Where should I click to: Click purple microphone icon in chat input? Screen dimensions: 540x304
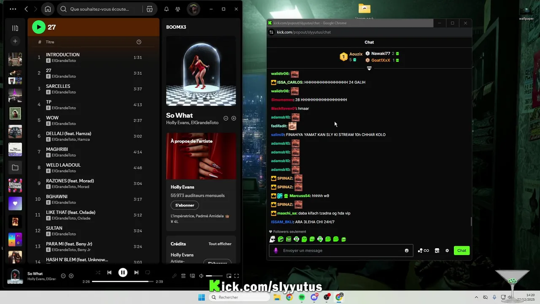pyautogui.click(x=276, y=250)
